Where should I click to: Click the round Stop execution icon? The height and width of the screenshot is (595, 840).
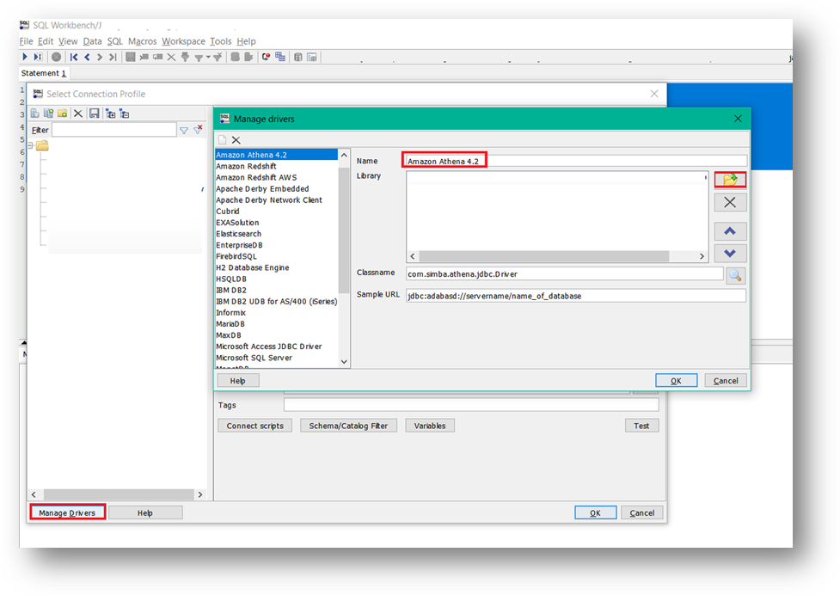(x=56, y=57)
